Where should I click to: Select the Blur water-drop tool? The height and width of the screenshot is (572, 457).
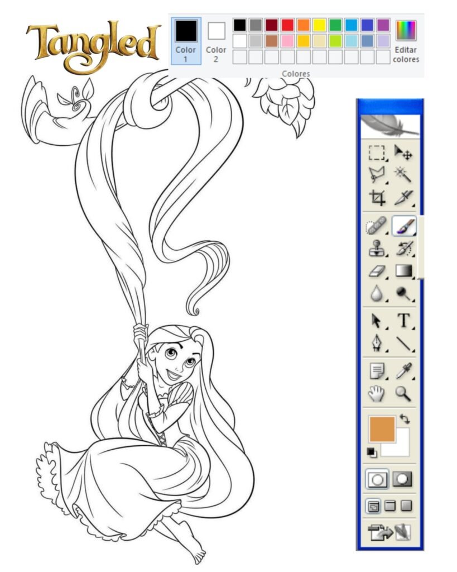point(377,293)
